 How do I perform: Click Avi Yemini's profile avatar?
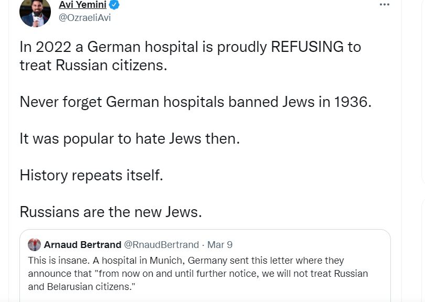point(35,12)
